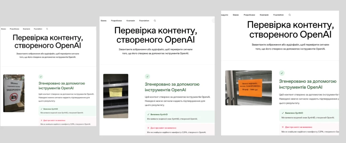Click red X icon in camera-ban sign screenshot

(x=41, y=120)
